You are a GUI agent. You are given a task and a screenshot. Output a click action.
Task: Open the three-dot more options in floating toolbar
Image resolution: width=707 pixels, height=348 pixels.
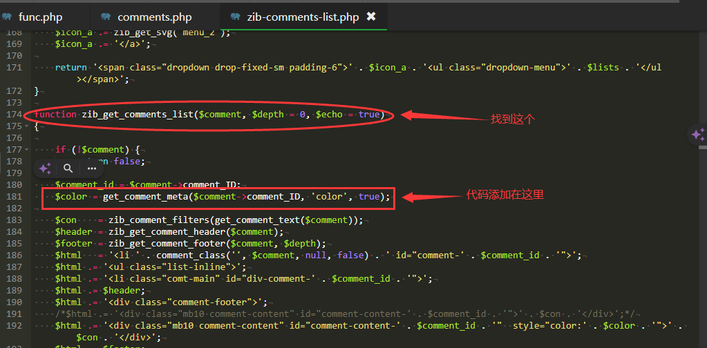tap(92, 168)
